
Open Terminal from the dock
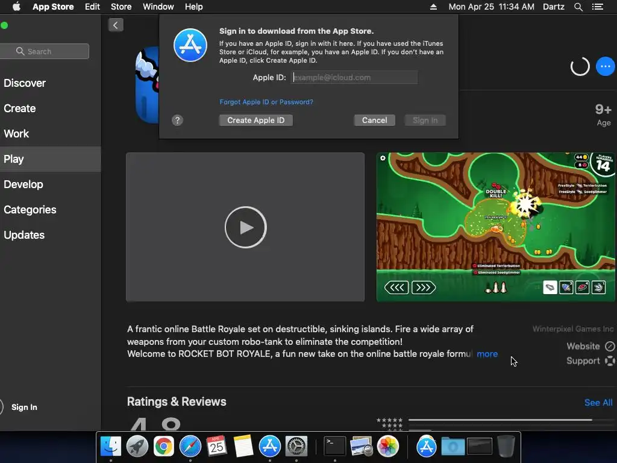tap(335, 447)
